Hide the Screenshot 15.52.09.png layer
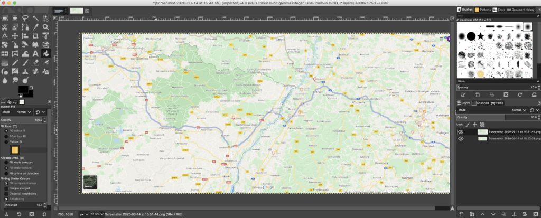541x218 pixels. click(x=461, y=138)
